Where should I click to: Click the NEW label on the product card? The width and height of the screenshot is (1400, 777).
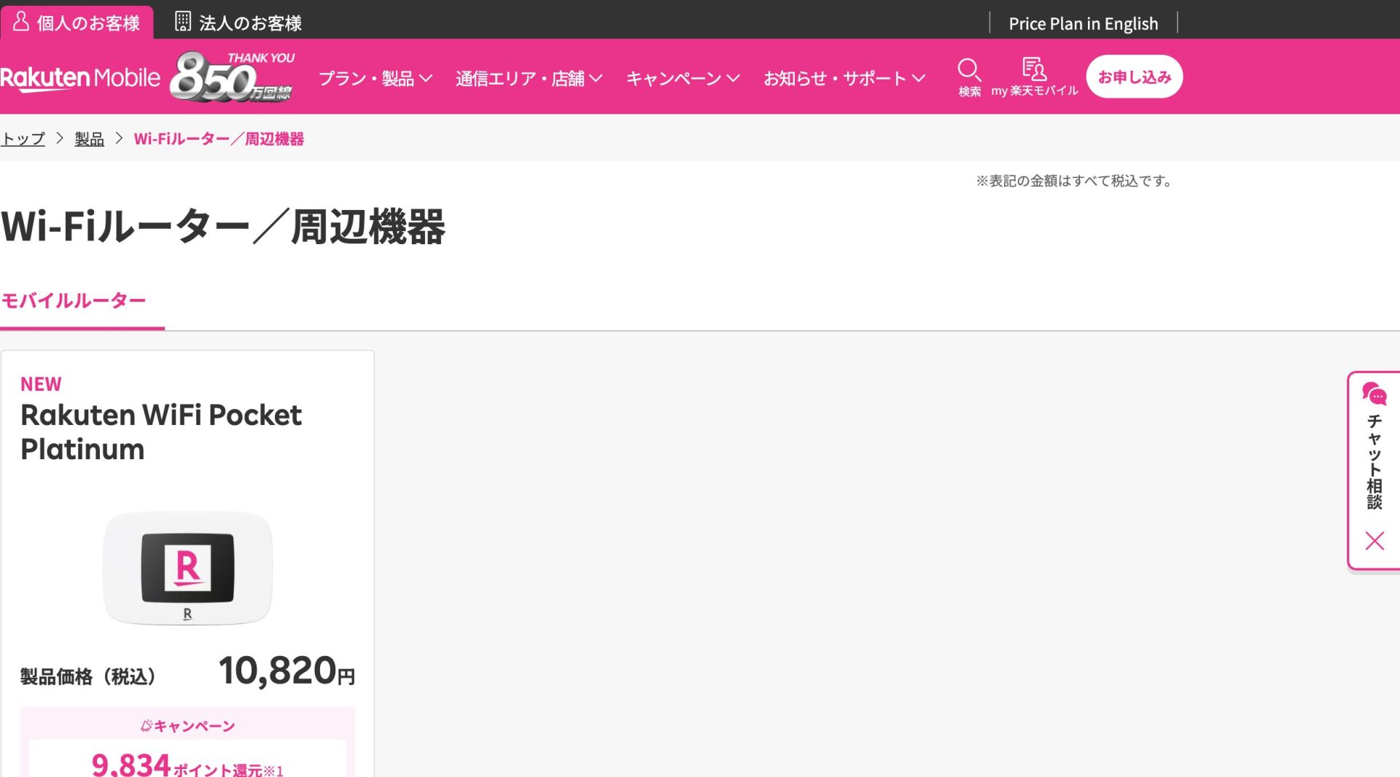coord(41,384)
